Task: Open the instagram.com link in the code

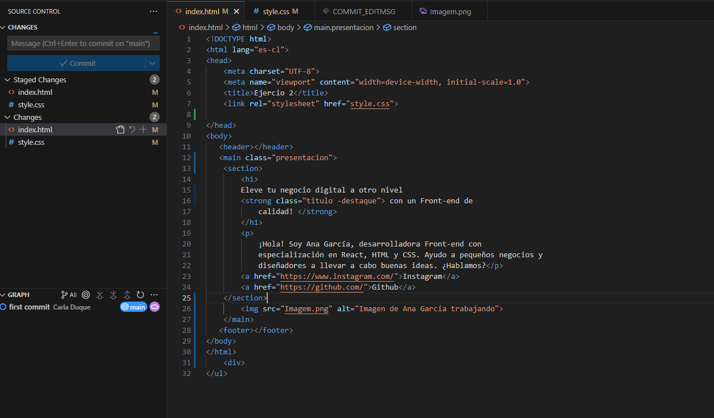Action: [337, 277]
